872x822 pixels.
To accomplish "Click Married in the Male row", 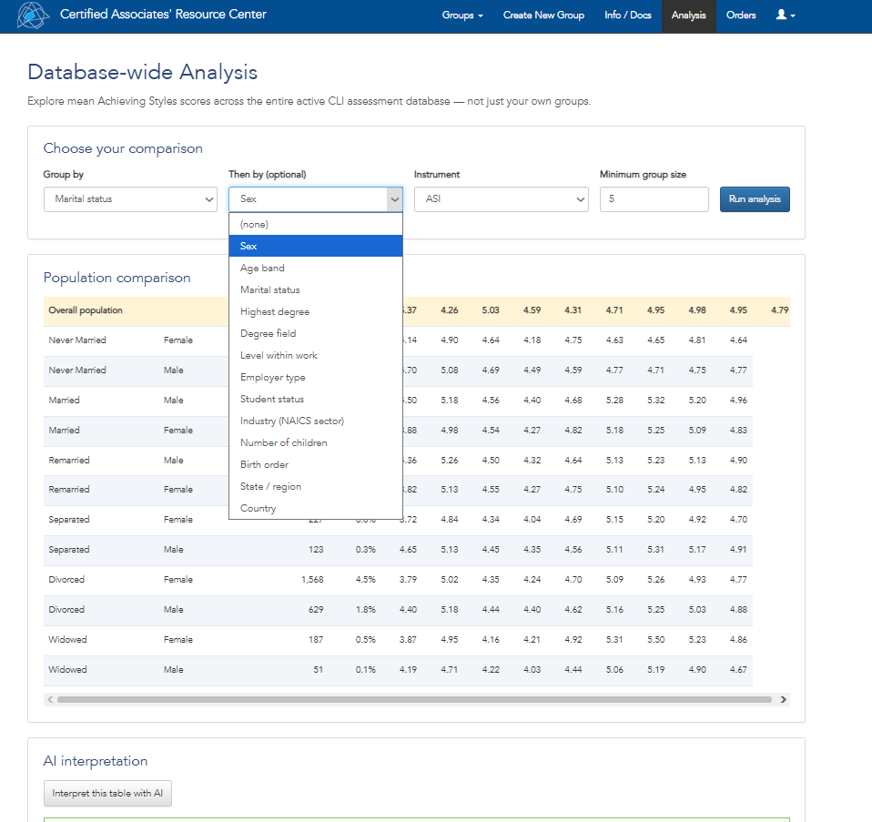I will click(64, 400).
